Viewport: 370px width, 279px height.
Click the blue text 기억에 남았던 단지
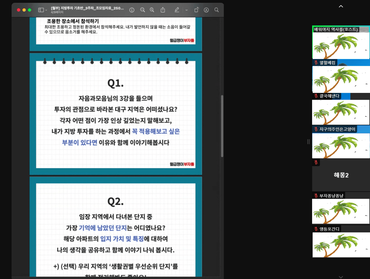(103, 228)
